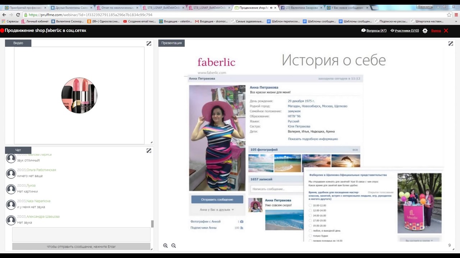Viewport: 460px width, 258px height.
Task: Click the chat message input box
Action: click(x=81, y=234)
